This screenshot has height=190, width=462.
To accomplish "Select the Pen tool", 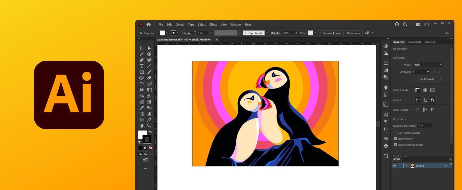I will (x=142, y=60).
